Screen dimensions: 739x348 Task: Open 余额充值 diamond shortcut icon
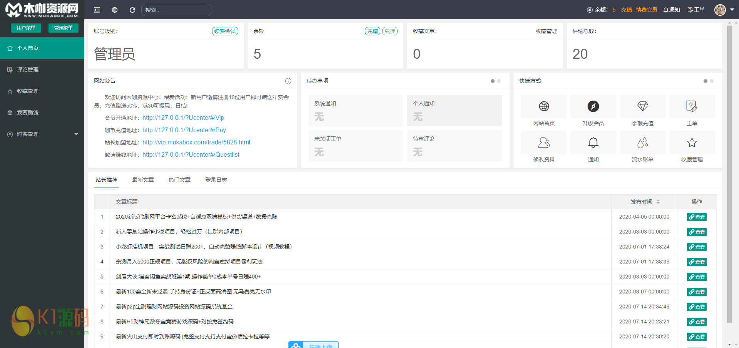642,106
